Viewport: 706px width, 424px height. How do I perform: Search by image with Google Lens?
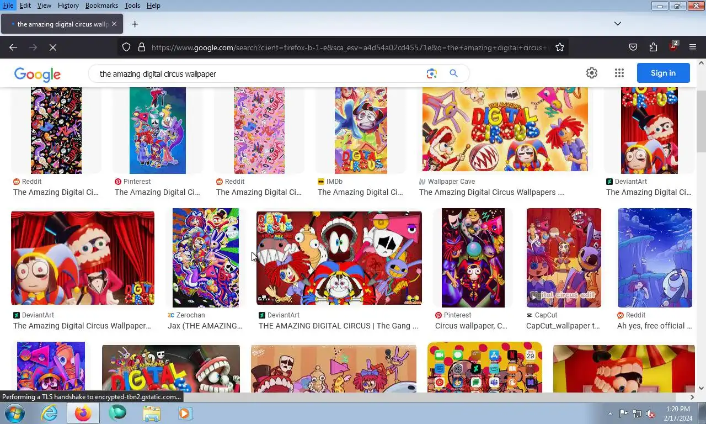click(431, 73)
